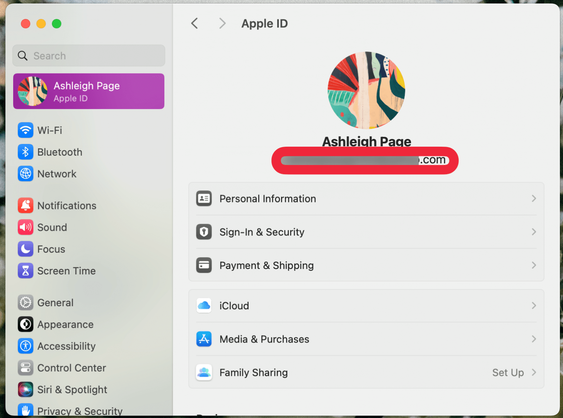Expand Personal Information chevron
The image size is (563, 418).
[534, 199]
